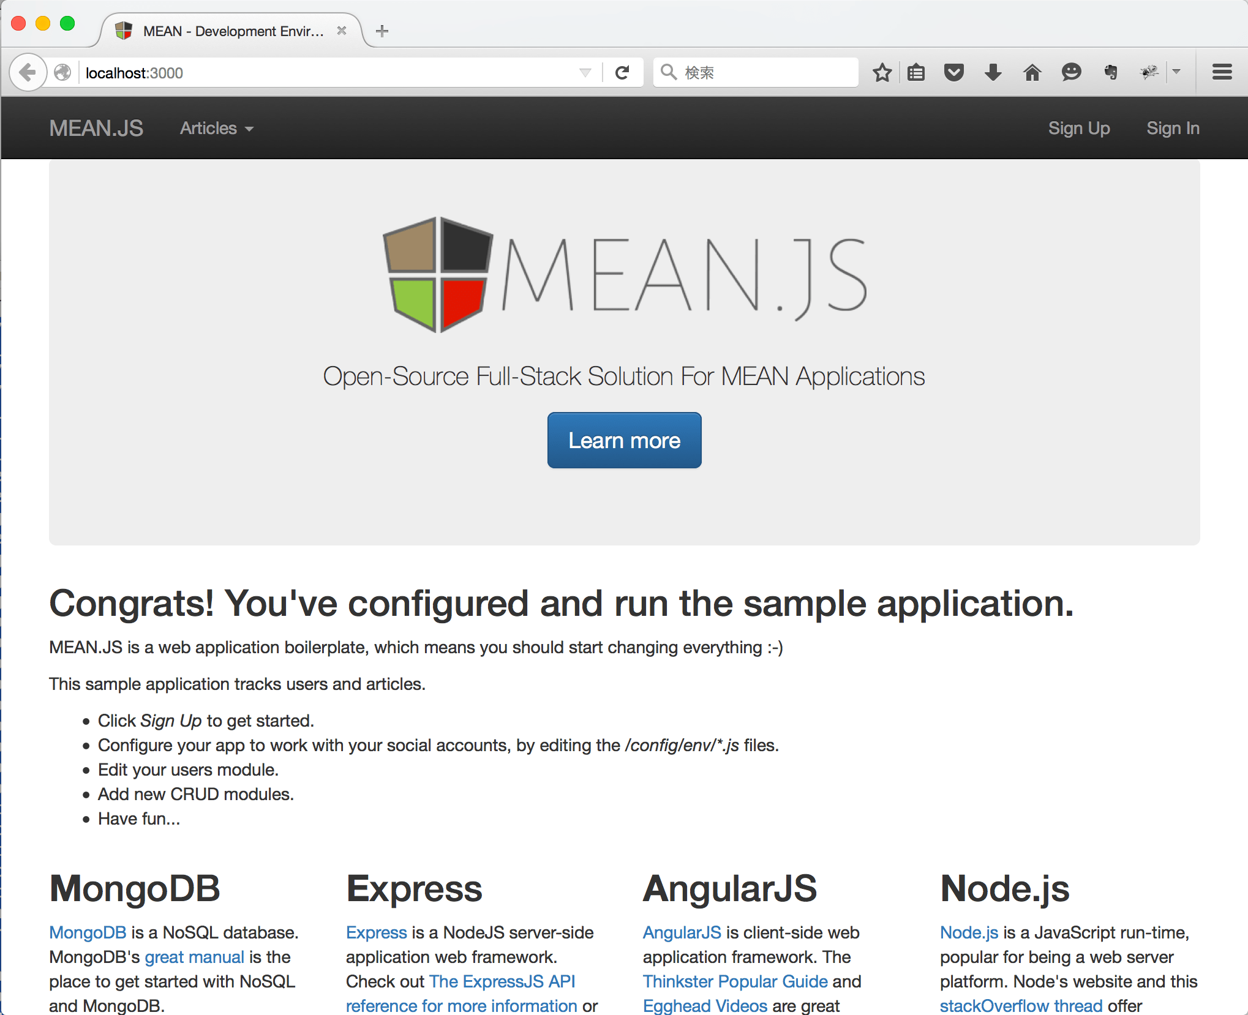This screenshot has height=1015, width=1248.
Task: Open Firefox Hello smiley icon
Action: [x=1071, y=72]
